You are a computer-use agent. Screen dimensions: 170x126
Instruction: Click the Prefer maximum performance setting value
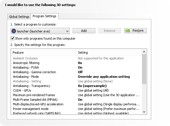click(x=108, y=109)
